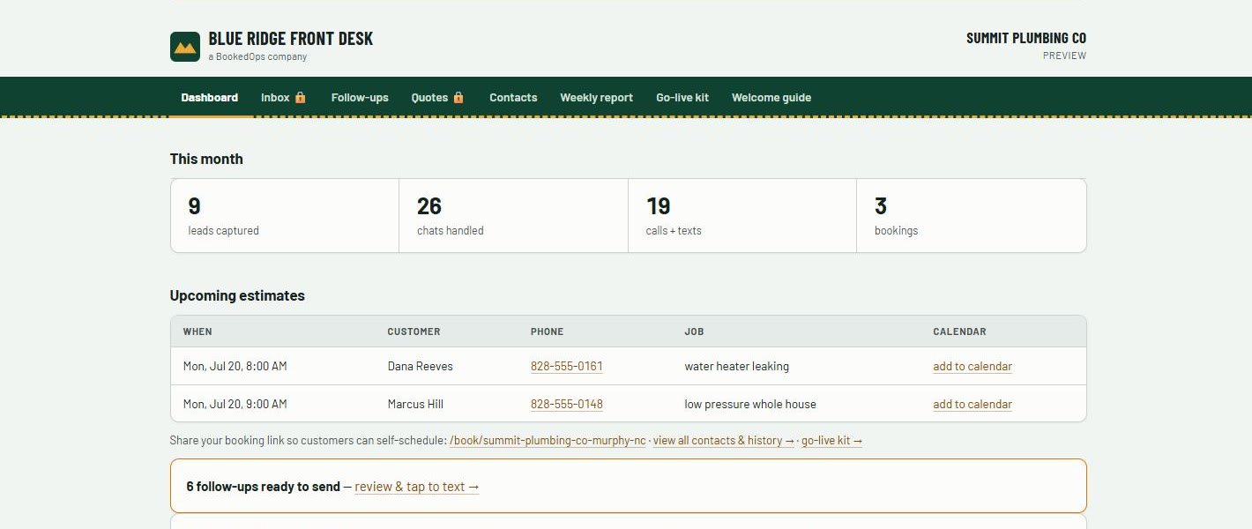Click the customer name Marcus Hill

coord(415,404)
